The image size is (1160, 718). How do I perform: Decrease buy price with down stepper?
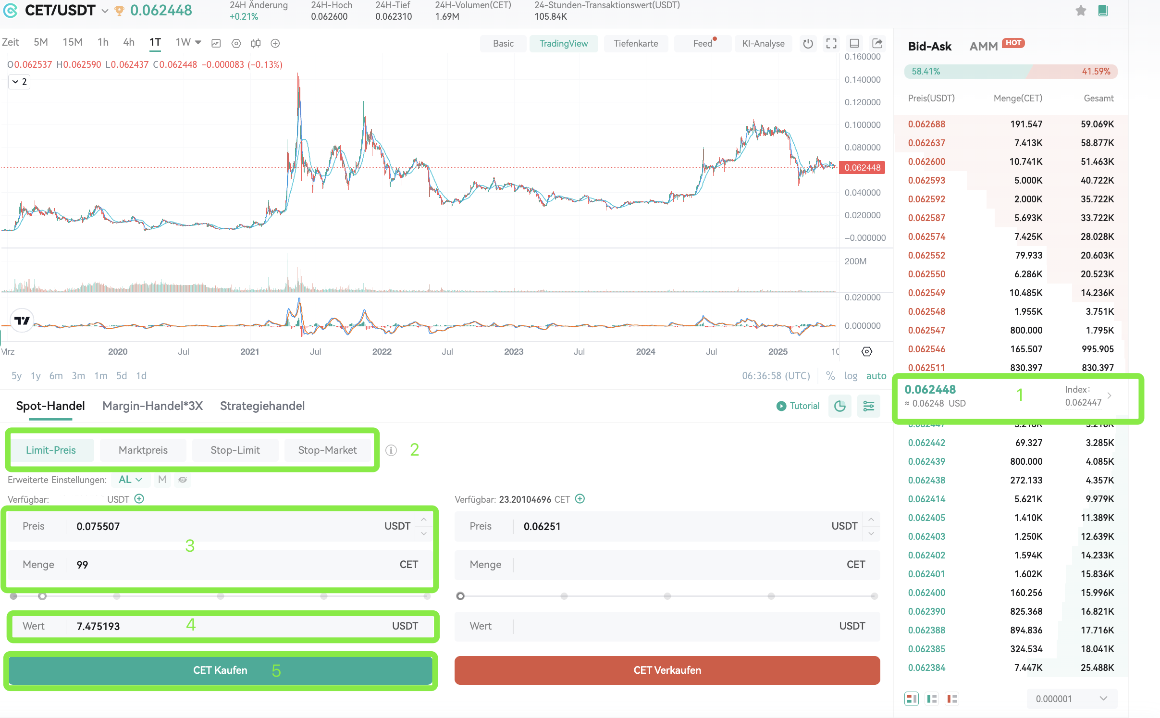[x=424, y=533]
